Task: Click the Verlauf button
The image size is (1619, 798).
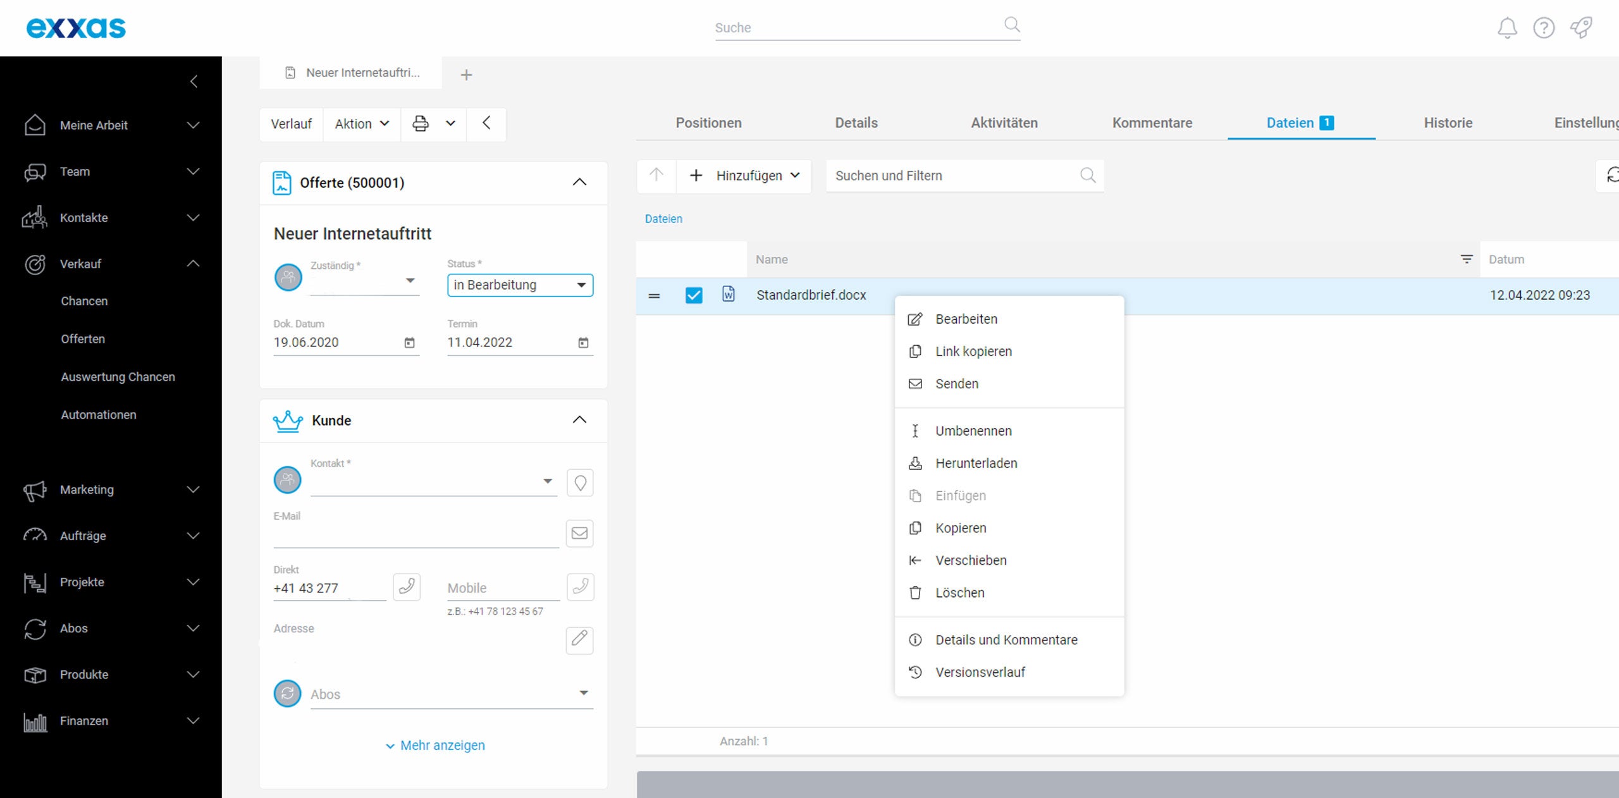Action: coord(291,124)
